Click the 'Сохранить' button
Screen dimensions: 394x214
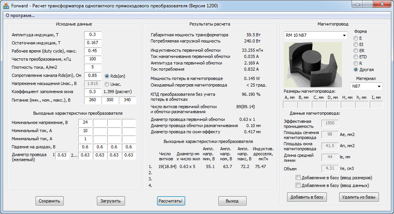point(49,201)
